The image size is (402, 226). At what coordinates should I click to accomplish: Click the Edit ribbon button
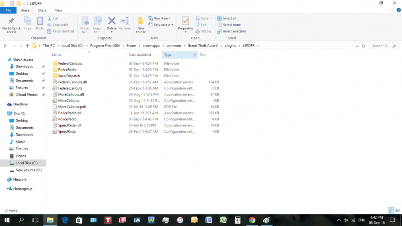tap(201, 25)
